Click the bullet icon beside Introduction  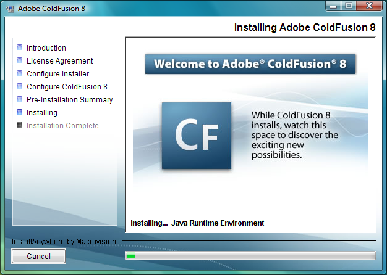pos(19,47)
